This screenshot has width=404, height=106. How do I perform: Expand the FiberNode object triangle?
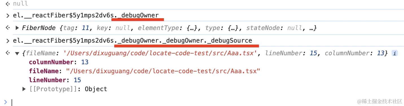(x=17, y=28)
